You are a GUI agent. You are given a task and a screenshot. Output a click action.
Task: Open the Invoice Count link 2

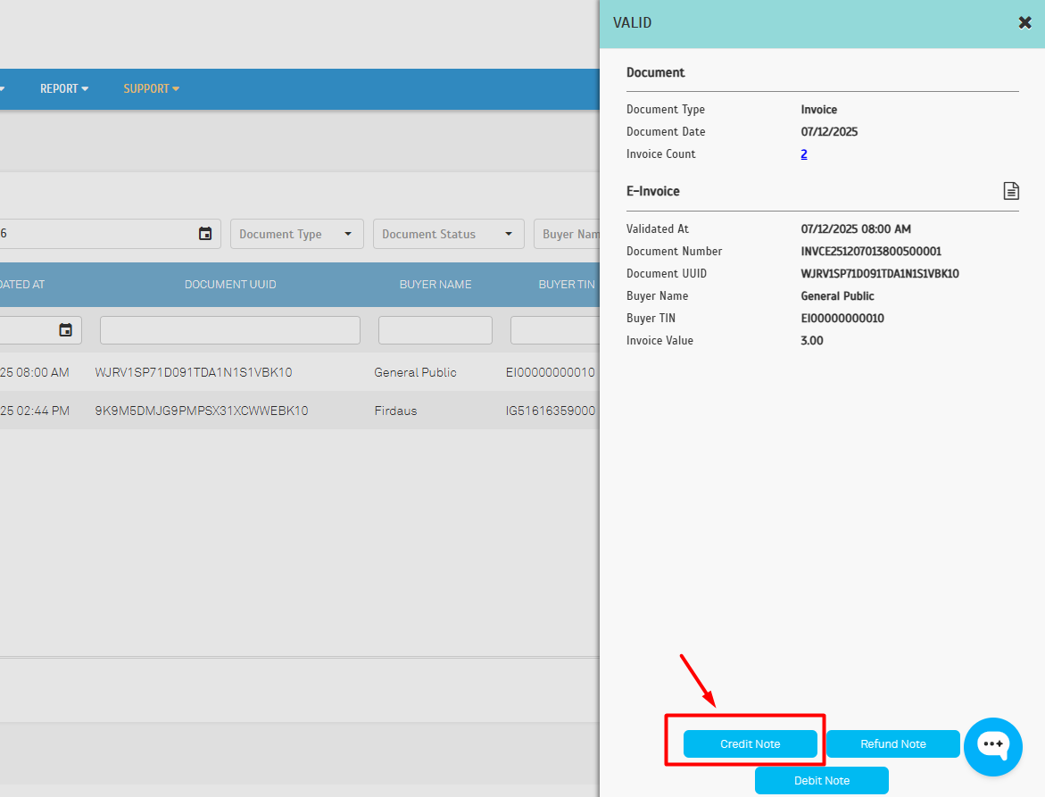(x=804, y=154)
